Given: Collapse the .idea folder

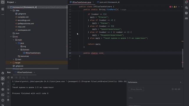Looking at the screenshot, I should pyautogui.click(x=11, y=11).
